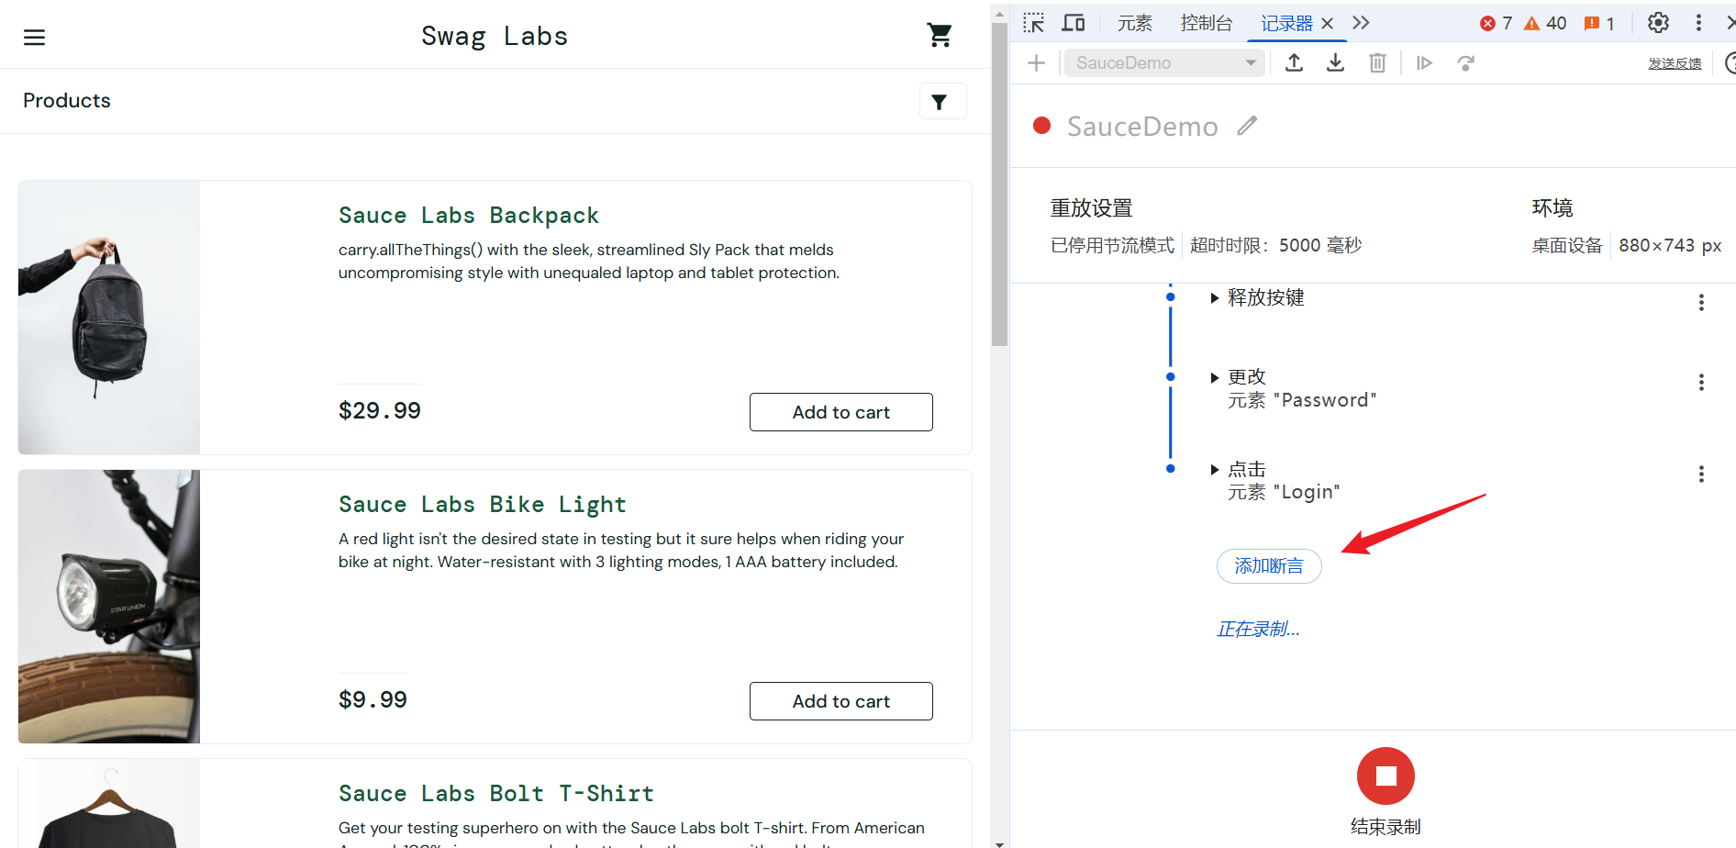
Task: Open options for the Password step
Action: [x=1701, y=383]
